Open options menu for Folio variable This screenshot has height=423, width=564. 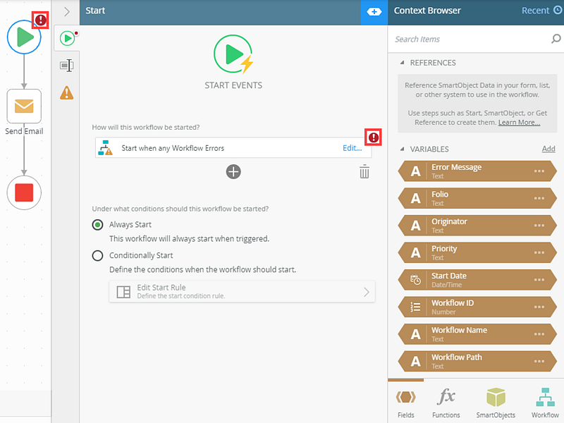539,198
